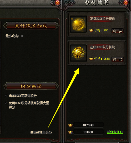Screen dimensions: 131x143
Task: Click the 高级BOSS积分精魄 golden orb icon
Action: (78, 24)
